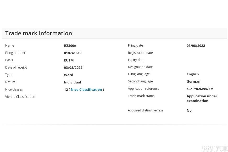Click the Designation date label
The height and width of the screenshot is (152, 228).
(x=140, y=67)
